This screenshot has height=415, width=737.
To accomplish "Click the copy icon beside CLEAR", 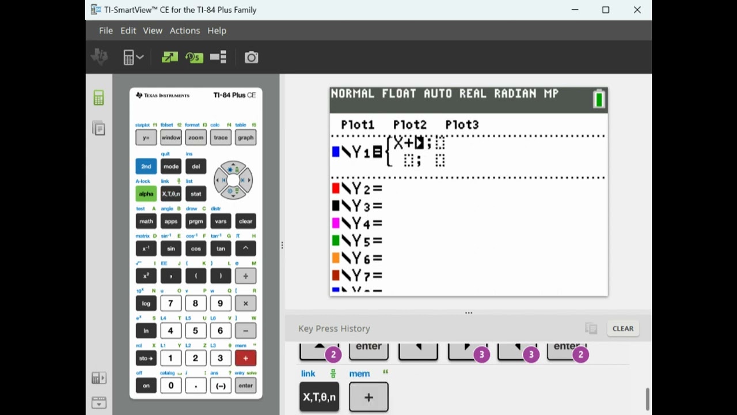I will (591, 328).
